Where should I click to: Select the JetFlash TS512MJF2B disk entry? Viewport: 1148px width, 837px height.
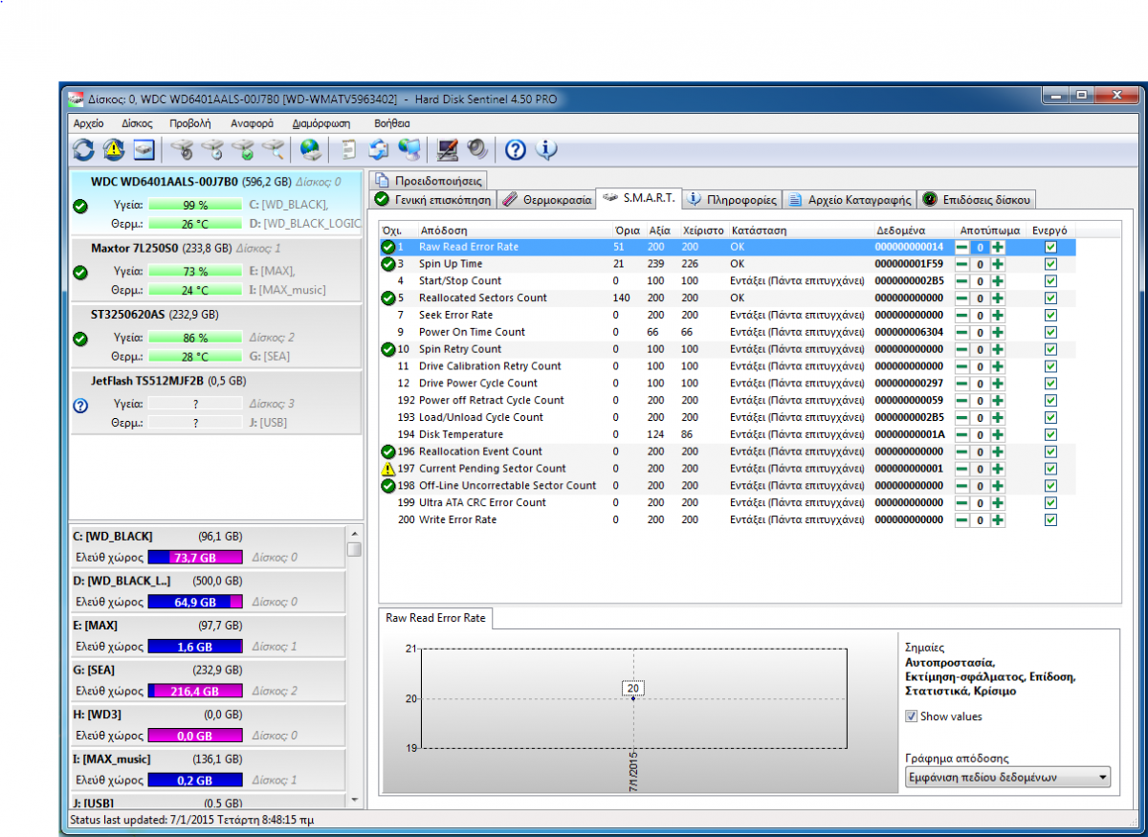point(217,403)
